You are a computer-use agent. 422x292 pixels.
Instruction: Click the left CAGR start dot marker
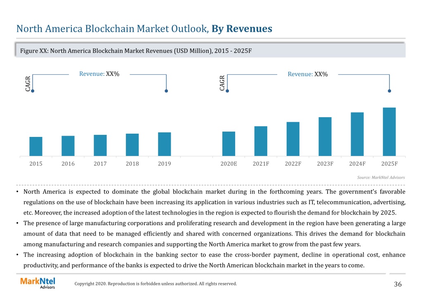pyautogui.click(x=33, y=91)
